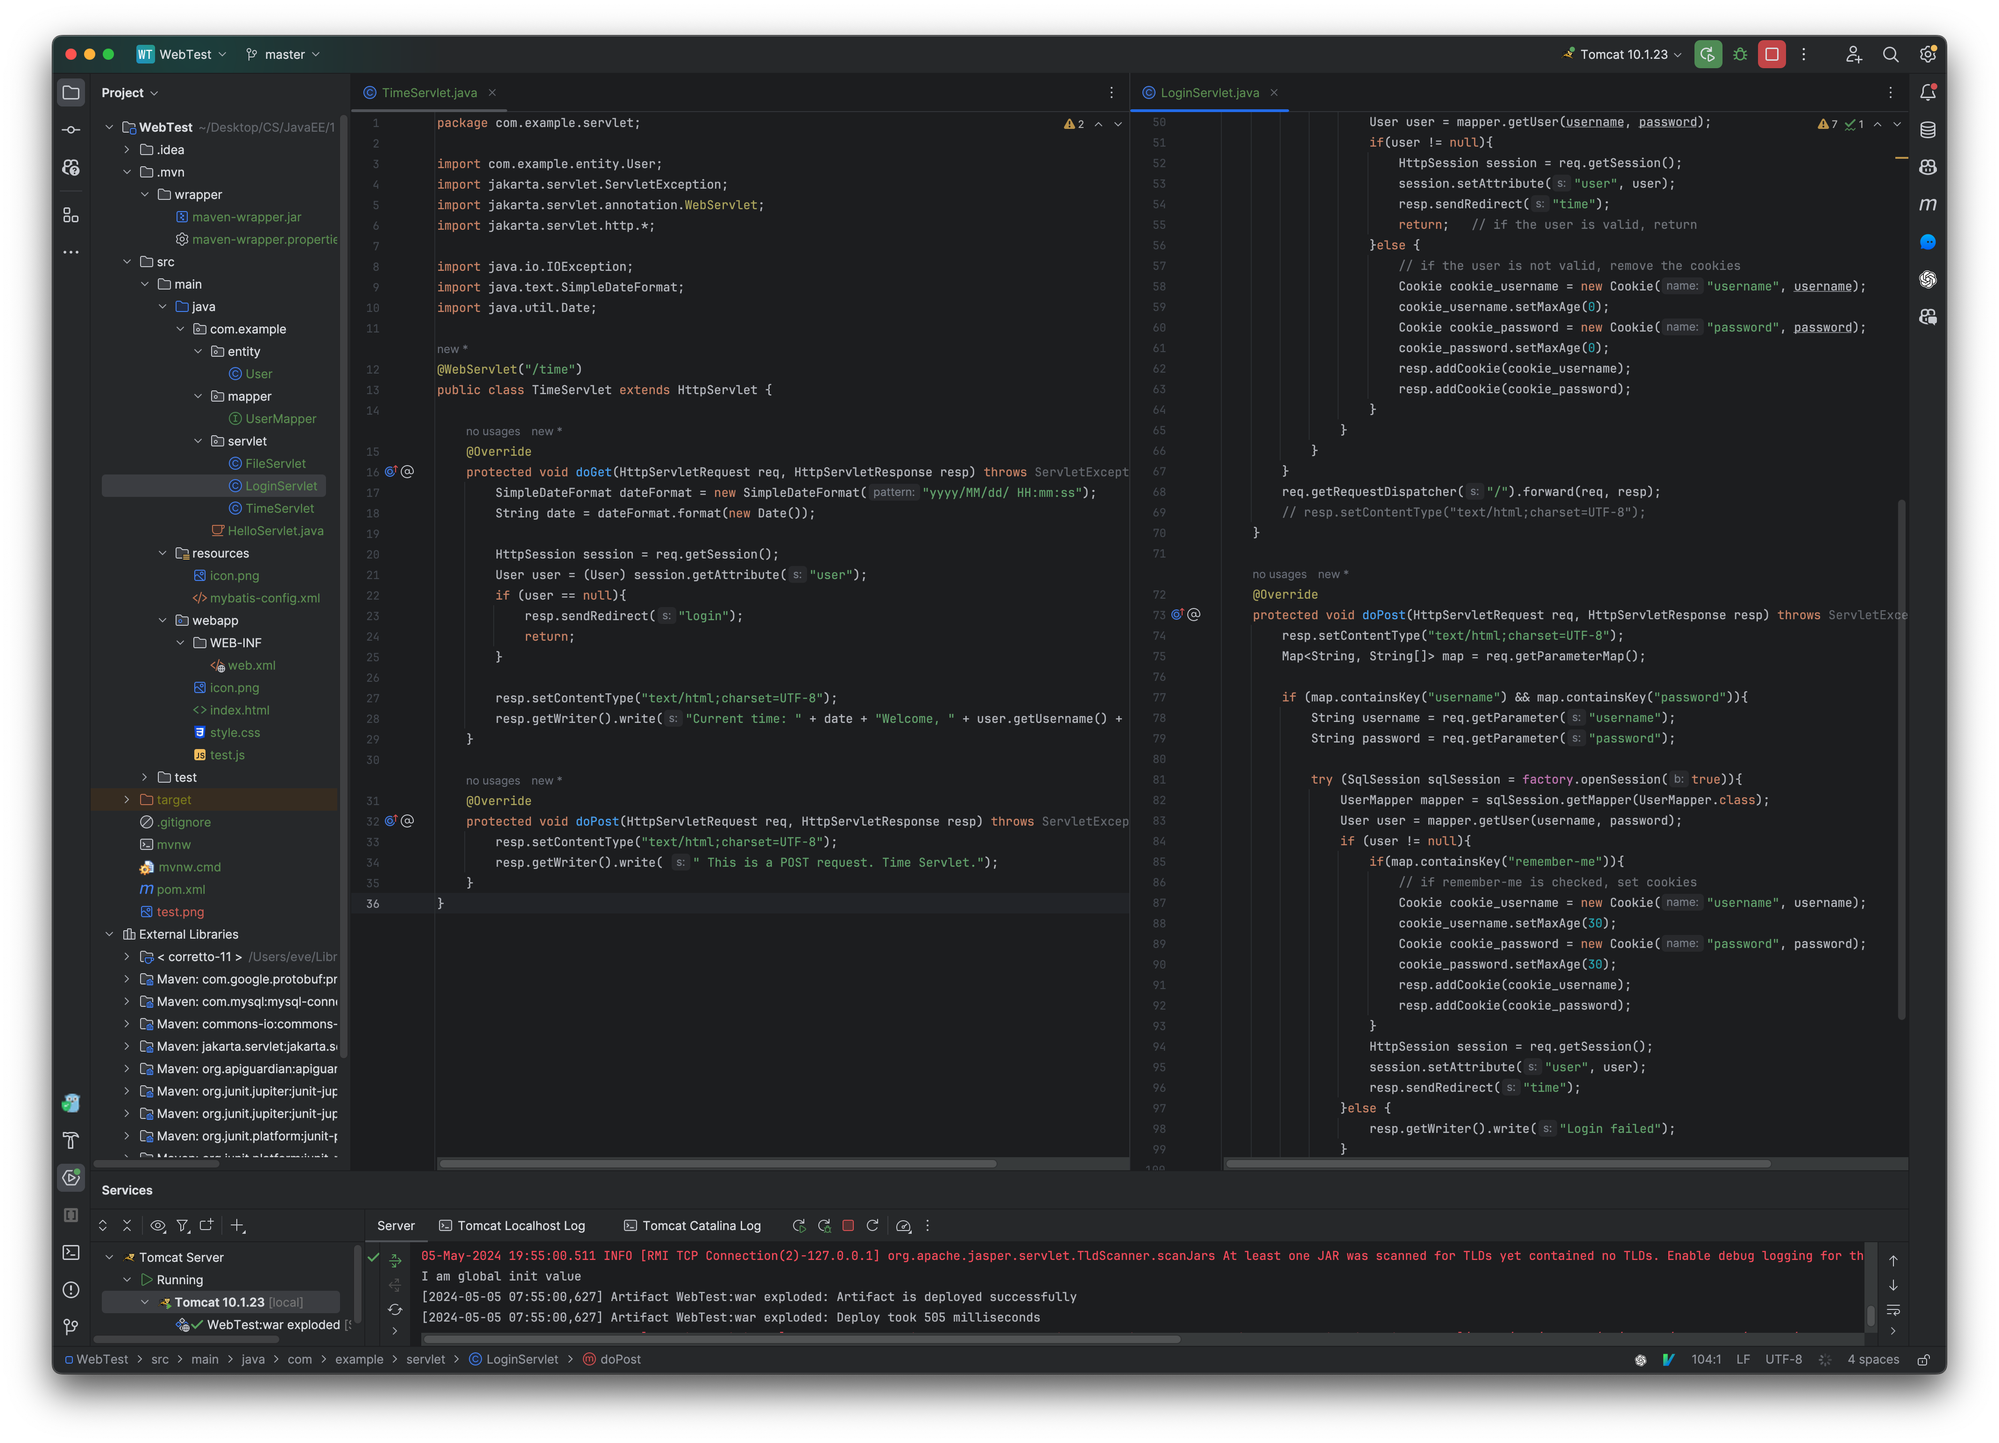Screen dimensions: 1999x1443
Task: Toggle scroll-to-end in the Tomcat log
Action: click(1893, 1285)
